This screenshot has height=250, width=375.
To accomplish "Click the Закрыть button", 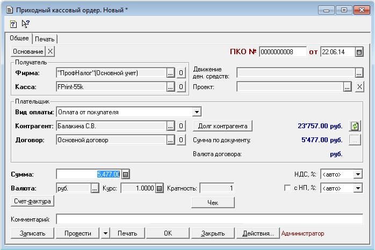I will click(213, 233).
